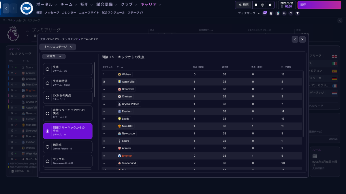Open the 試合スケジュール submenu tab
Image resolution: width=346 pixels, height=194 pixels.
pos(113,13)
